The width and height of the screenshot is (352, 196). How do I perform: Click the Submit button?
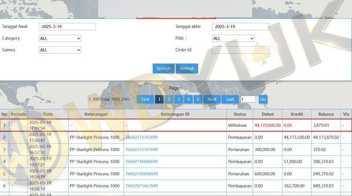point(163,68)
